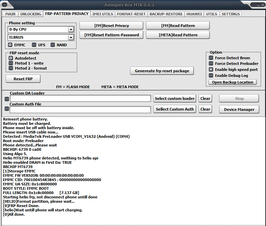Close the Avengers Box window

point(263,5)
